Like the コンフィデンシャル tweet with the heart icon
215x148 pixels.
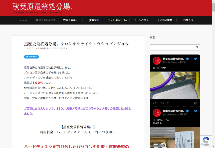[x=163, y=103]
